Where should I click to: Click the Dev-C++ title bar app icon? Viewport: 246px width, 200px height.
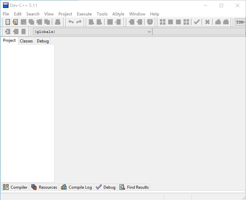point(6,5)
